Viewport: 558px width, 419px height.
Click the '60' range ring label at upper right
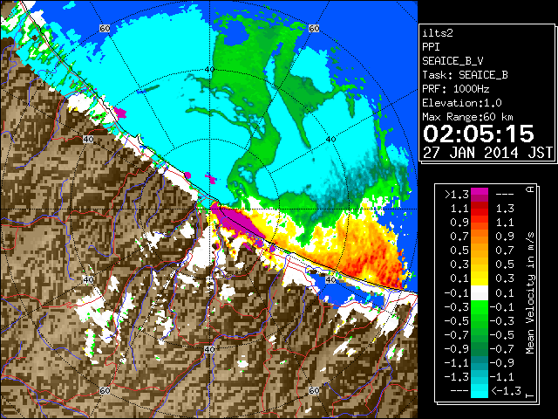coord(314,29)
